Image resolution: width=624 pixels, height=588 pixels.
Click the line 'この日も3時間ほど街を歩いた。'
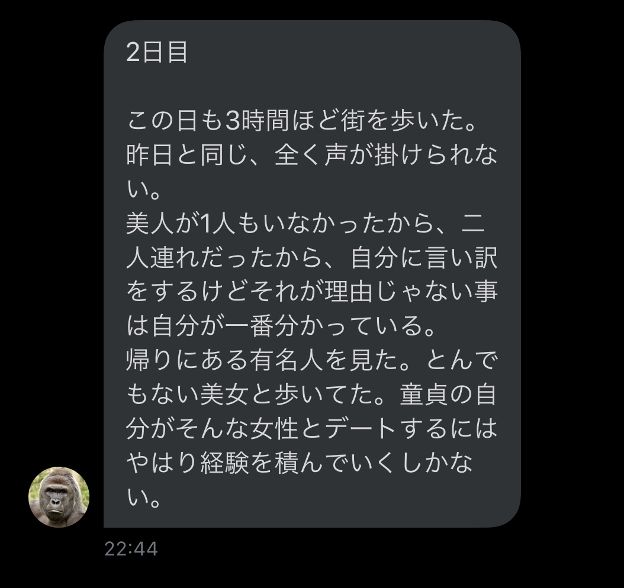[301, 121]
